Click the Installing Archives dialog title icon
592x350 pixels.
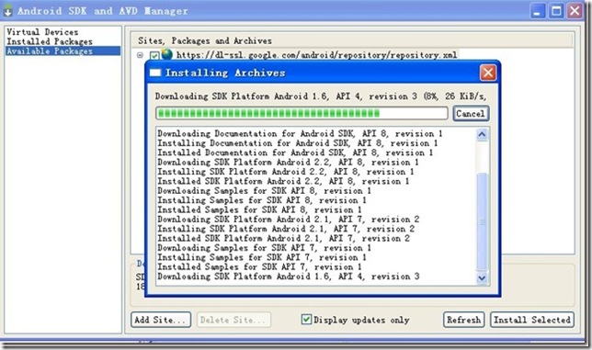[155, 73]
